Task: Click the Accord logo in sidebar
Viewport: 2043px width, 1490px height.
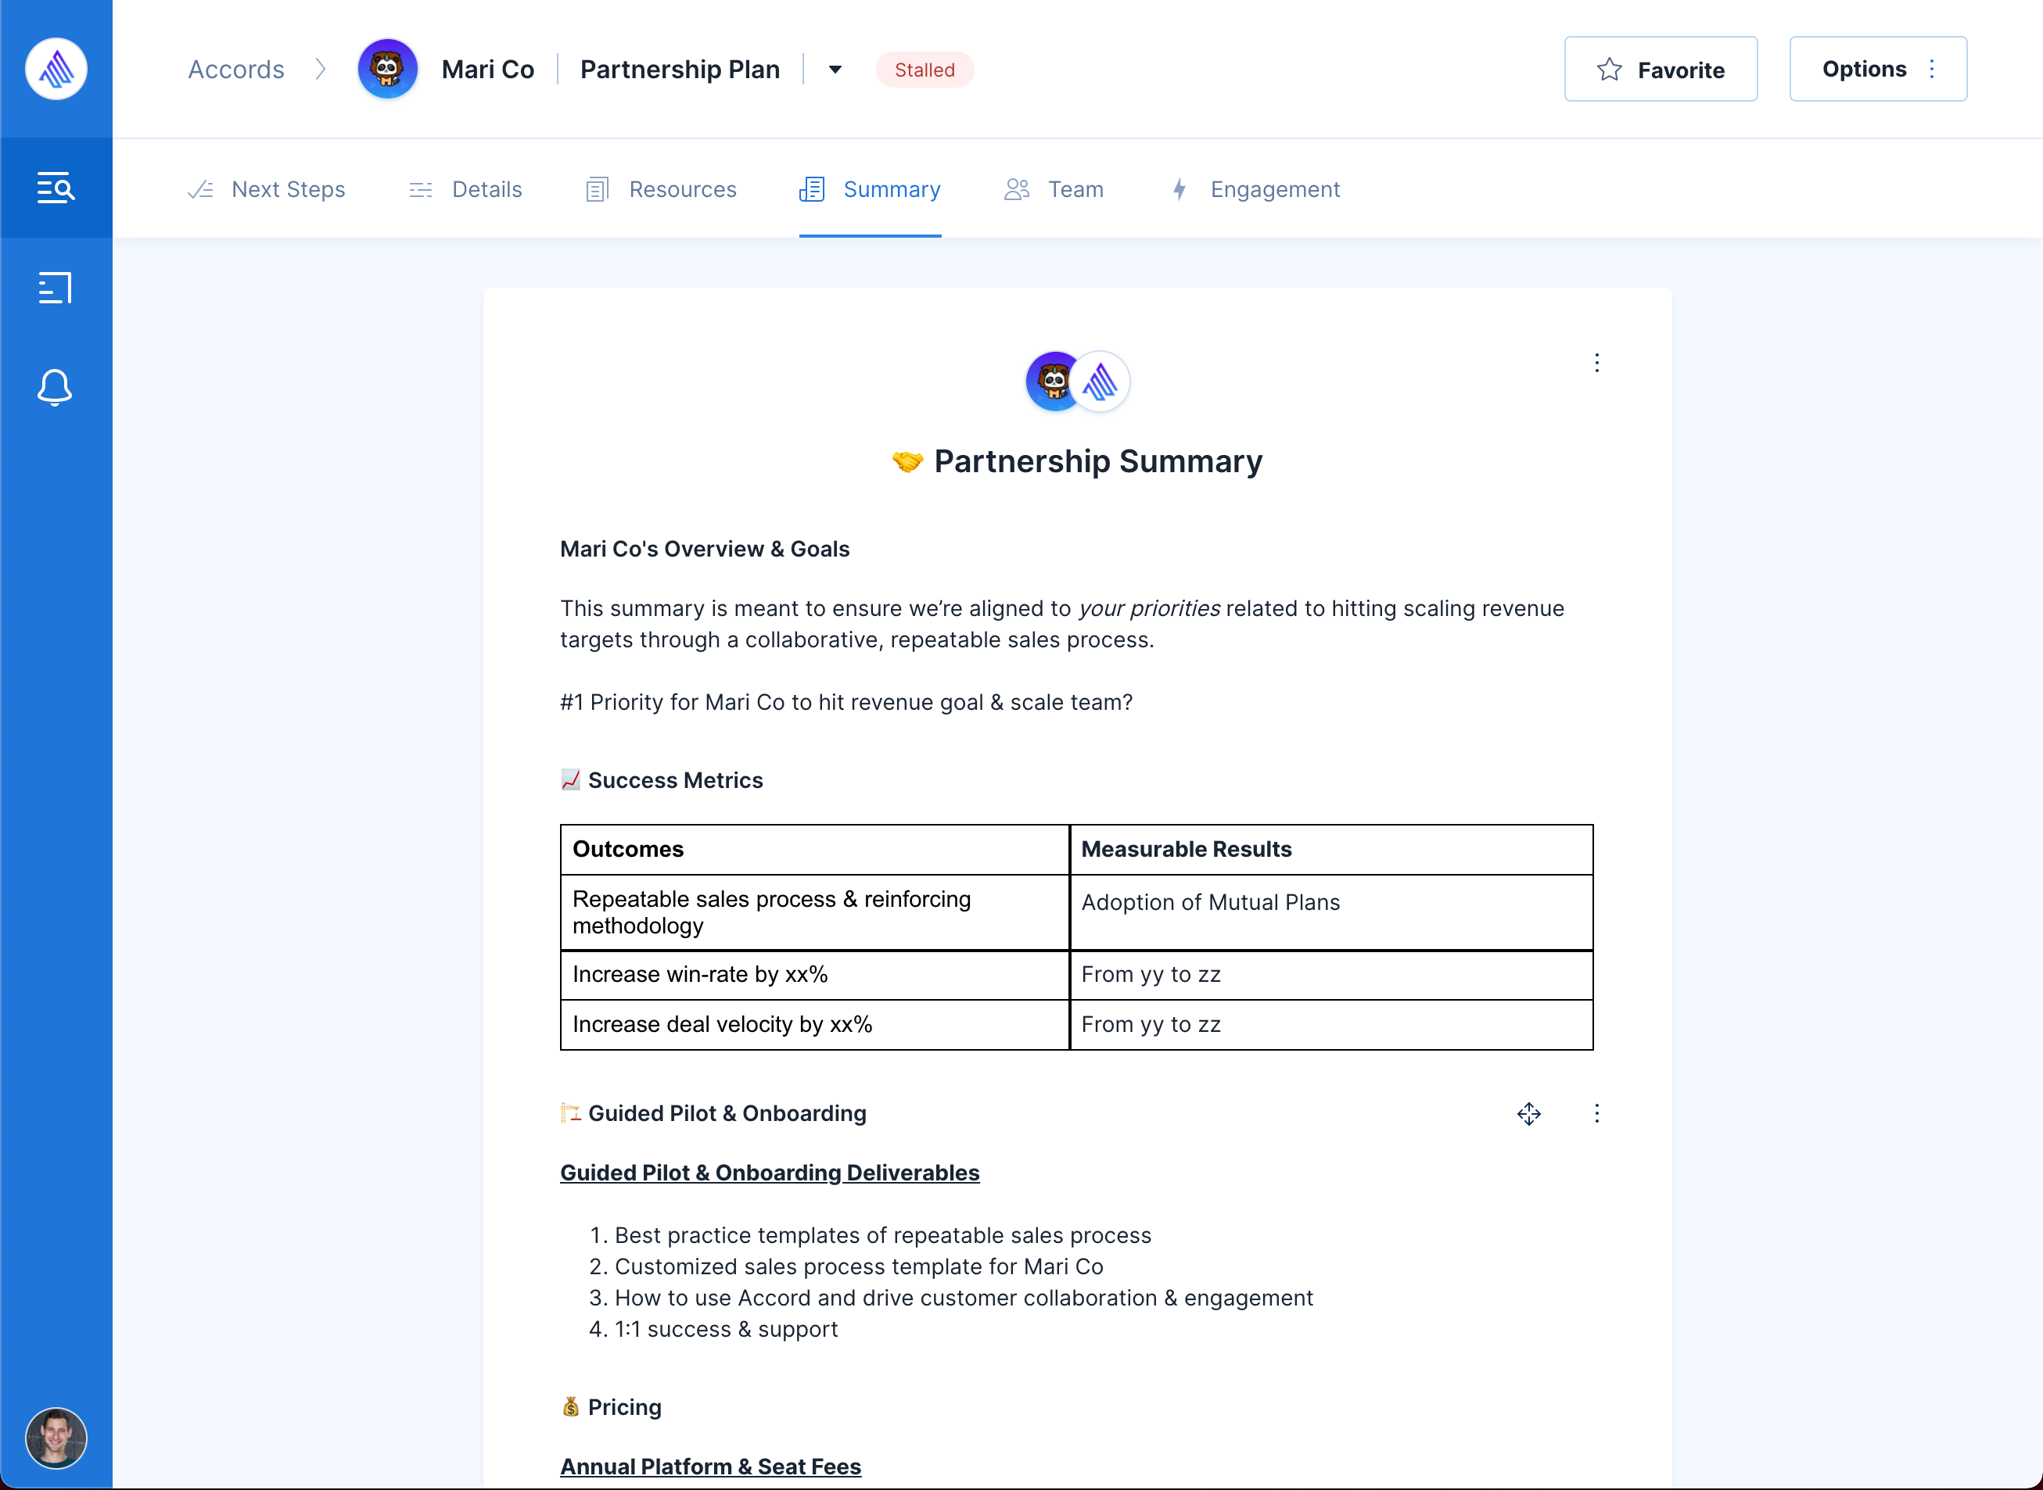Action: 56,69
